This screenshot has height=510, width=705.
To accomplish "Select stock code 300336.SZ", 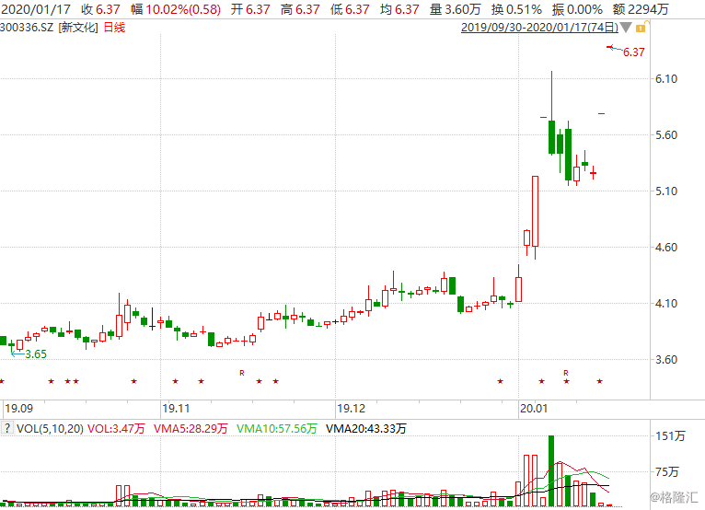I will click(x=27, y=28).
